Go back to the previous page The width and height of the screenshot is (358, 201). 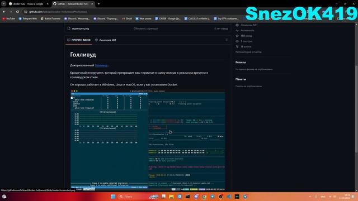4,12
